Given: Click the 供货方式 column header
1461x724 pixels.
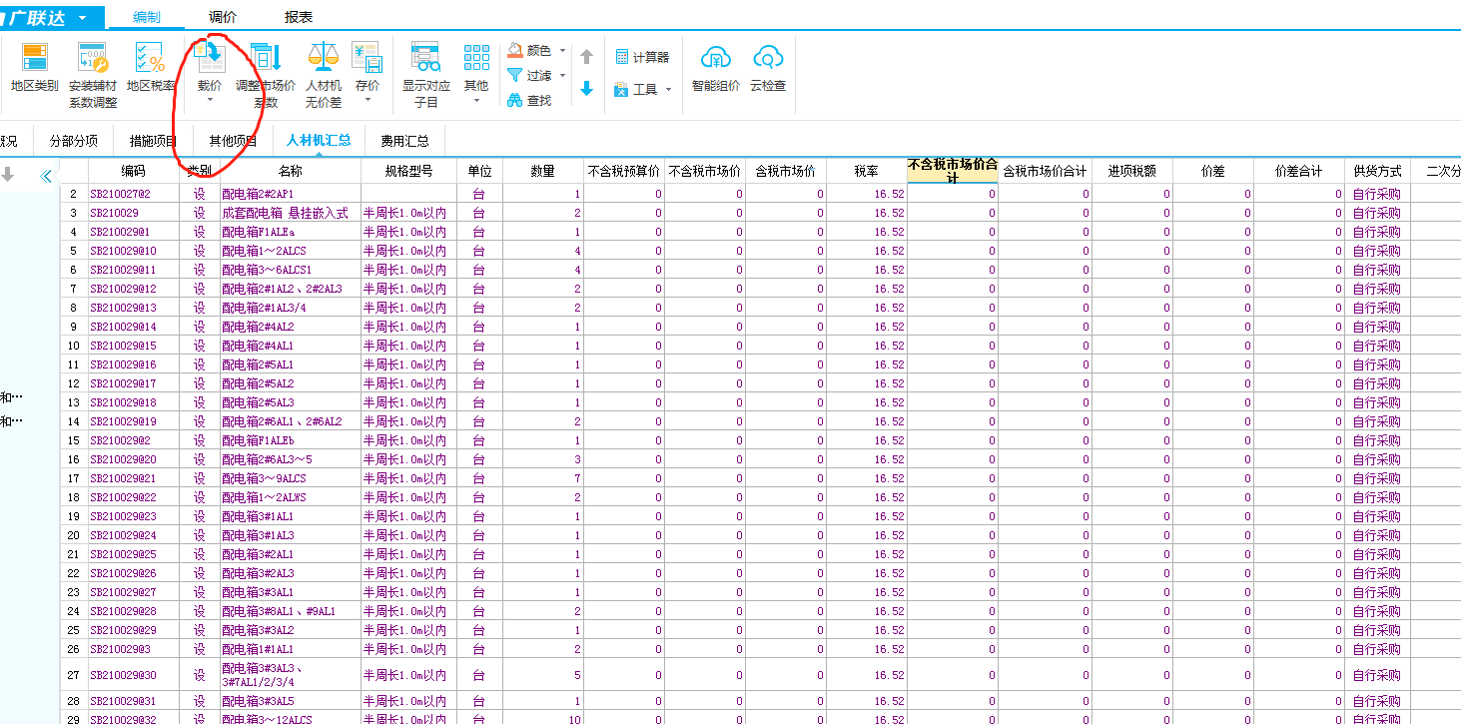Looking at the screenshot, I should pyautogui.click(x=1377, y=171).
